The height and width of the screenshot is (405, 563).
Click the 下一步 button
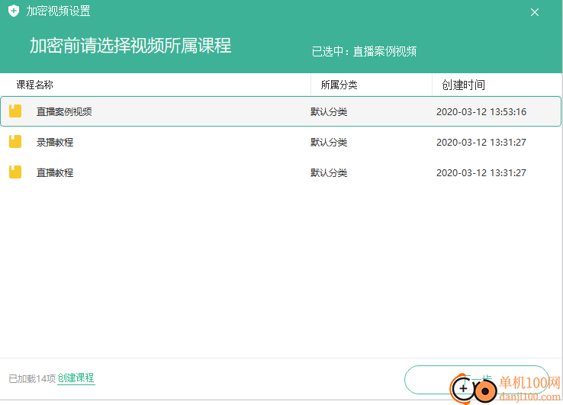477,380
